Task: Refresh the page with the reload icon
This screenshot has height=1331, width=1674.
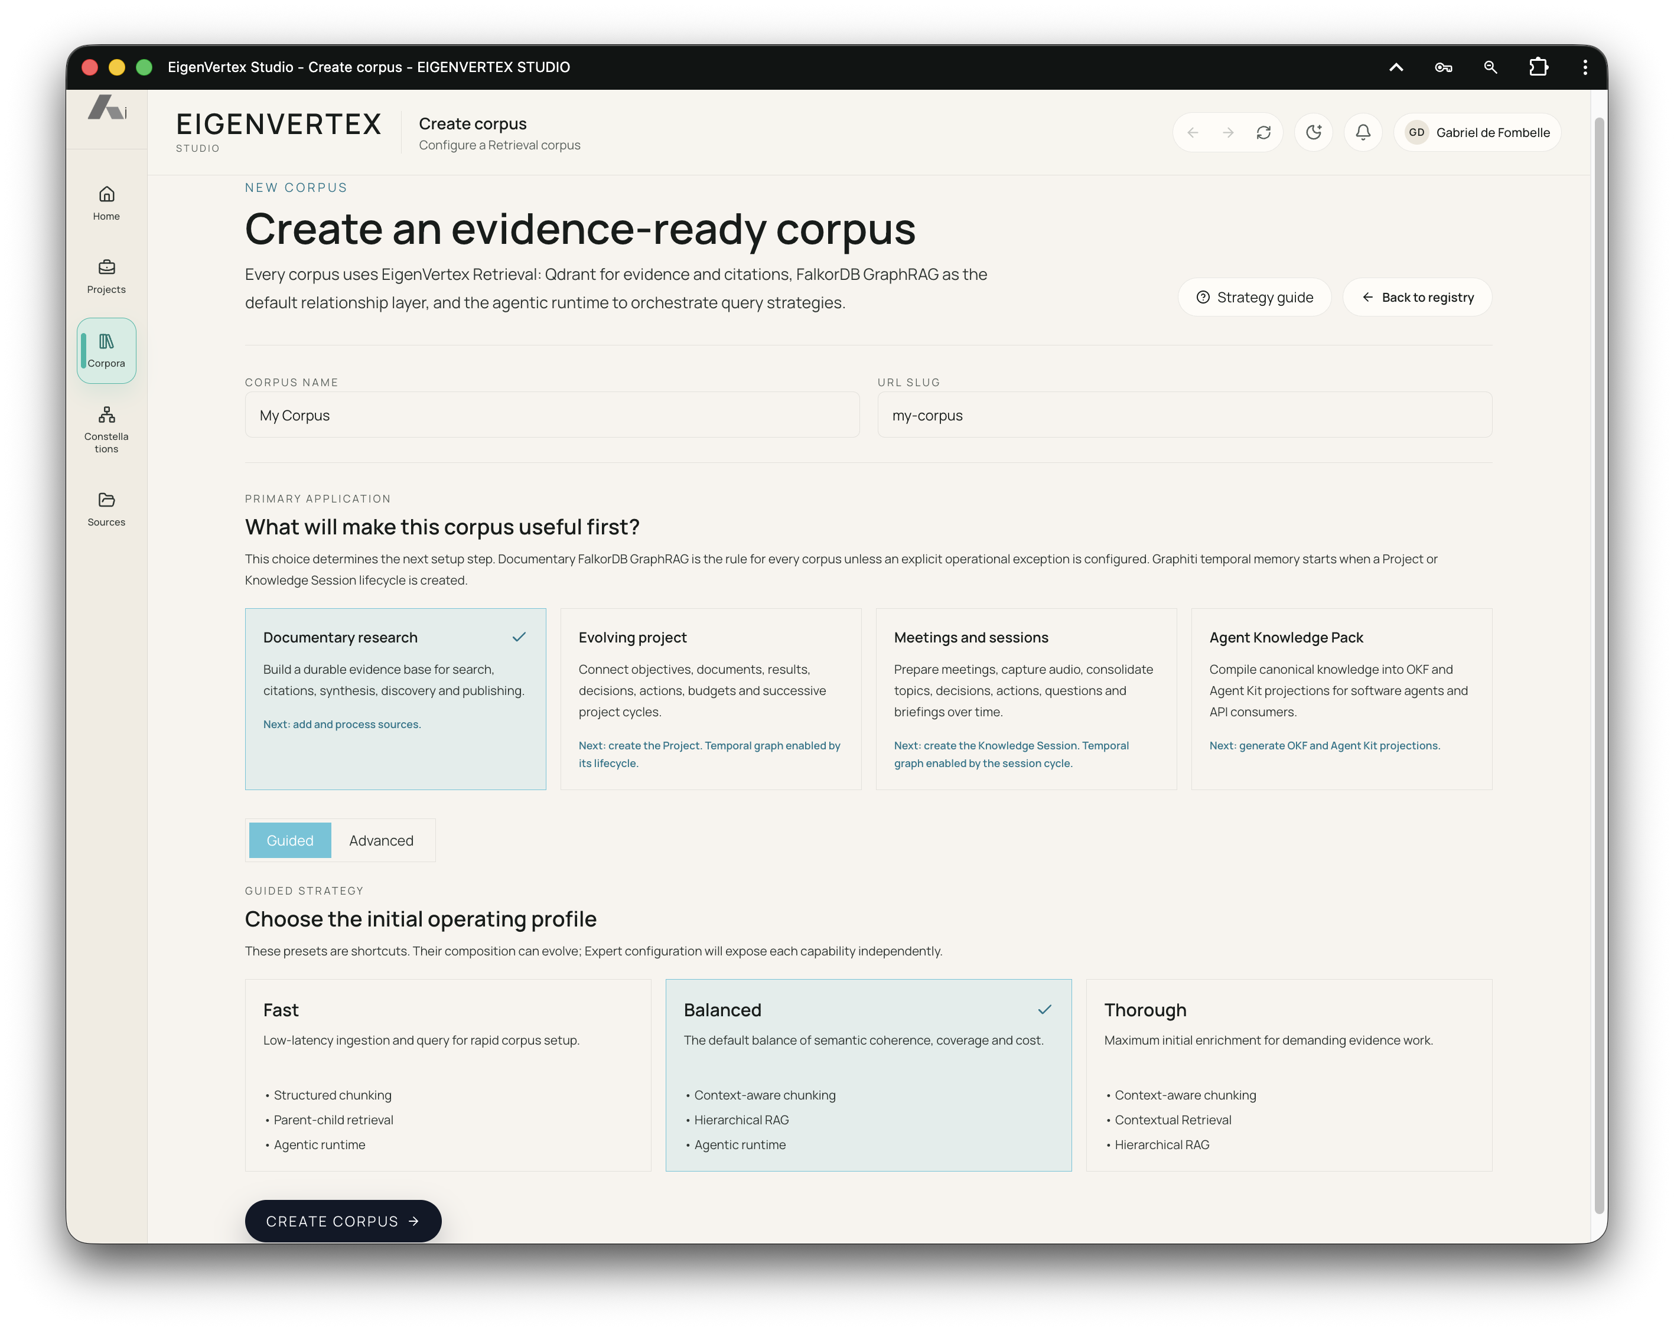Action: [x=1263, y=133]
